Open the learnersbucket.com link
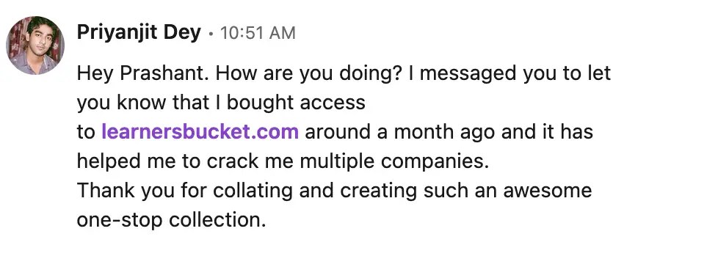 [x=200, y=132]
